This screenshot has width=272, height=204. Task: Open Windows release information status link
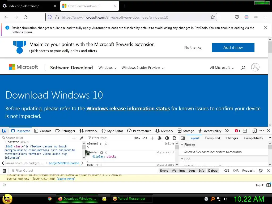coord(128,109)
